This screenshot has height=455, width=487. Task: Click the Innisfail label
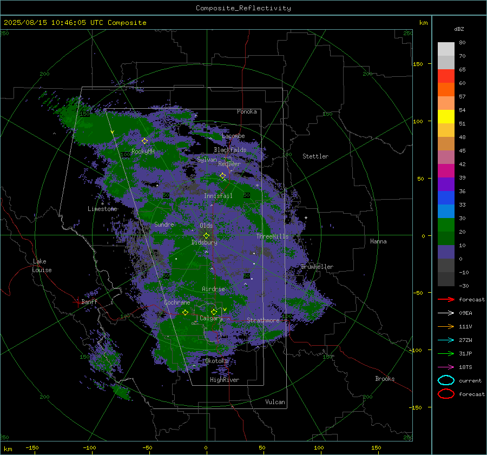click(218, 196)
